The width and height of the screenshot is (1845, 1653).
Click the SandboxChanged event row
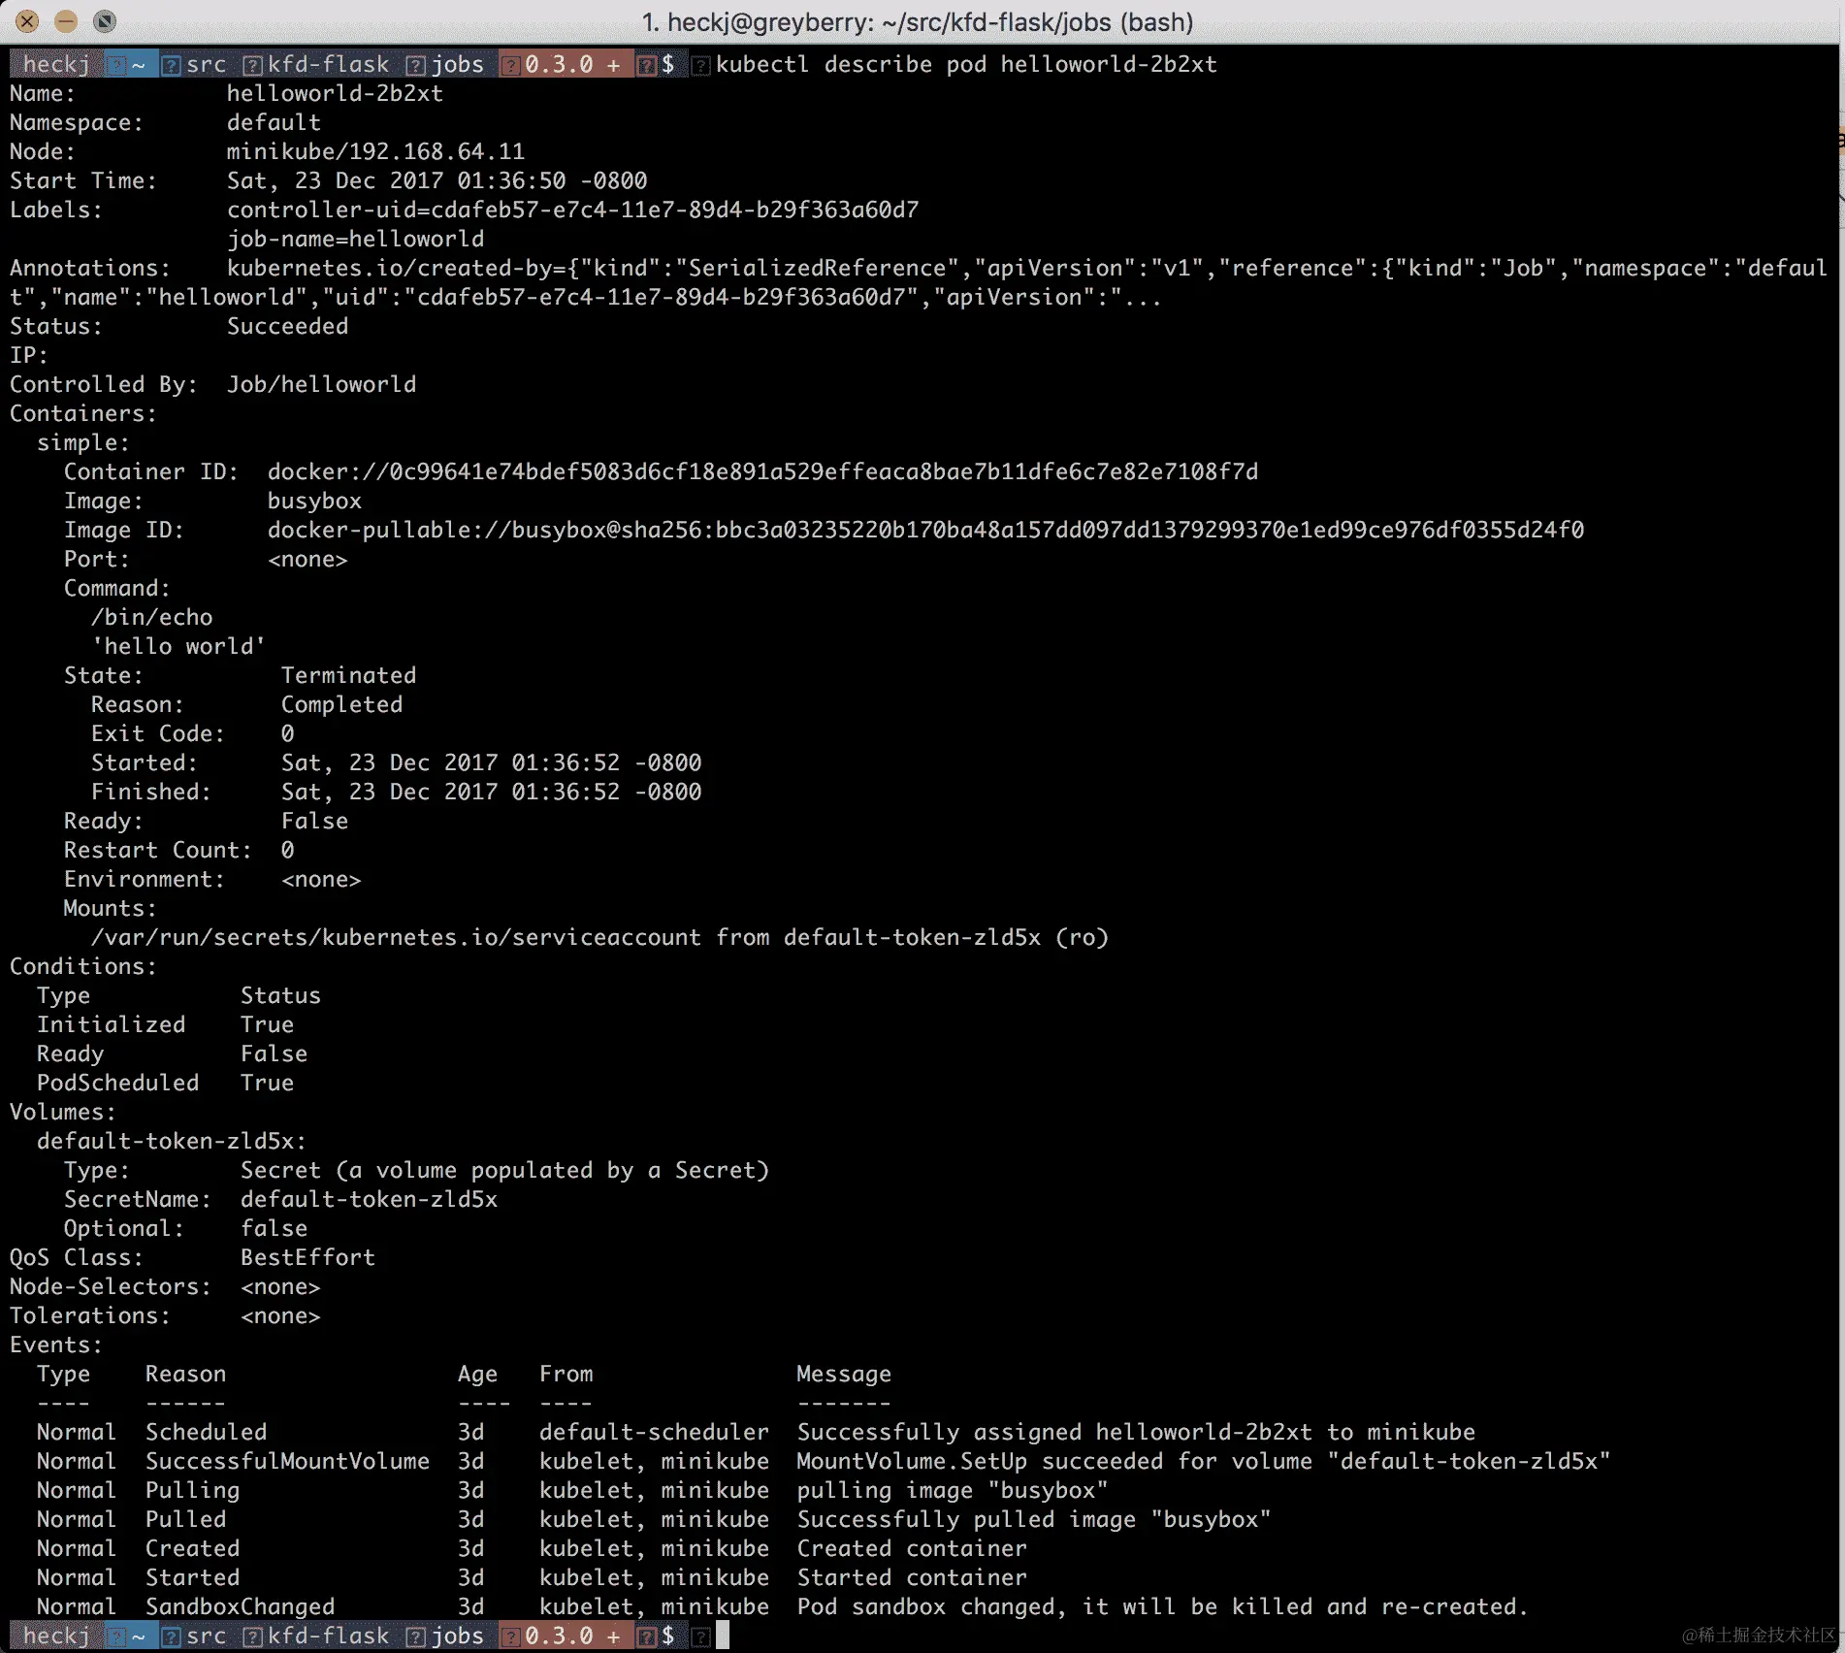coord(783,1606)
